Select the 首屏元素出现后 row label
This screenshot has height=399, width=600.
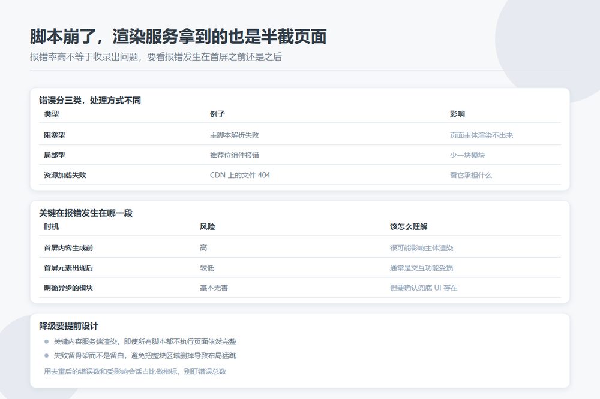(x=68, y=268)
